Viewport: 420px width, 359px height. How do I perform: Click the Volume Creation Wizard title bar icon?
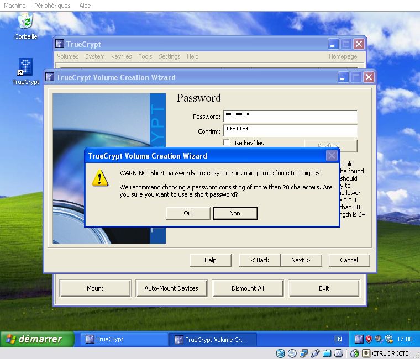click(x=50, y=77)
